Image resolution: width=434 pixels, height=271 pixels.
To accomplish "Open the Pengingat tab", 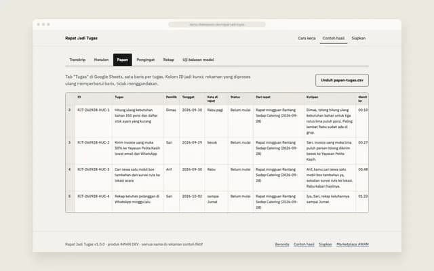I will pyautogui.click(x=145, y=60).
